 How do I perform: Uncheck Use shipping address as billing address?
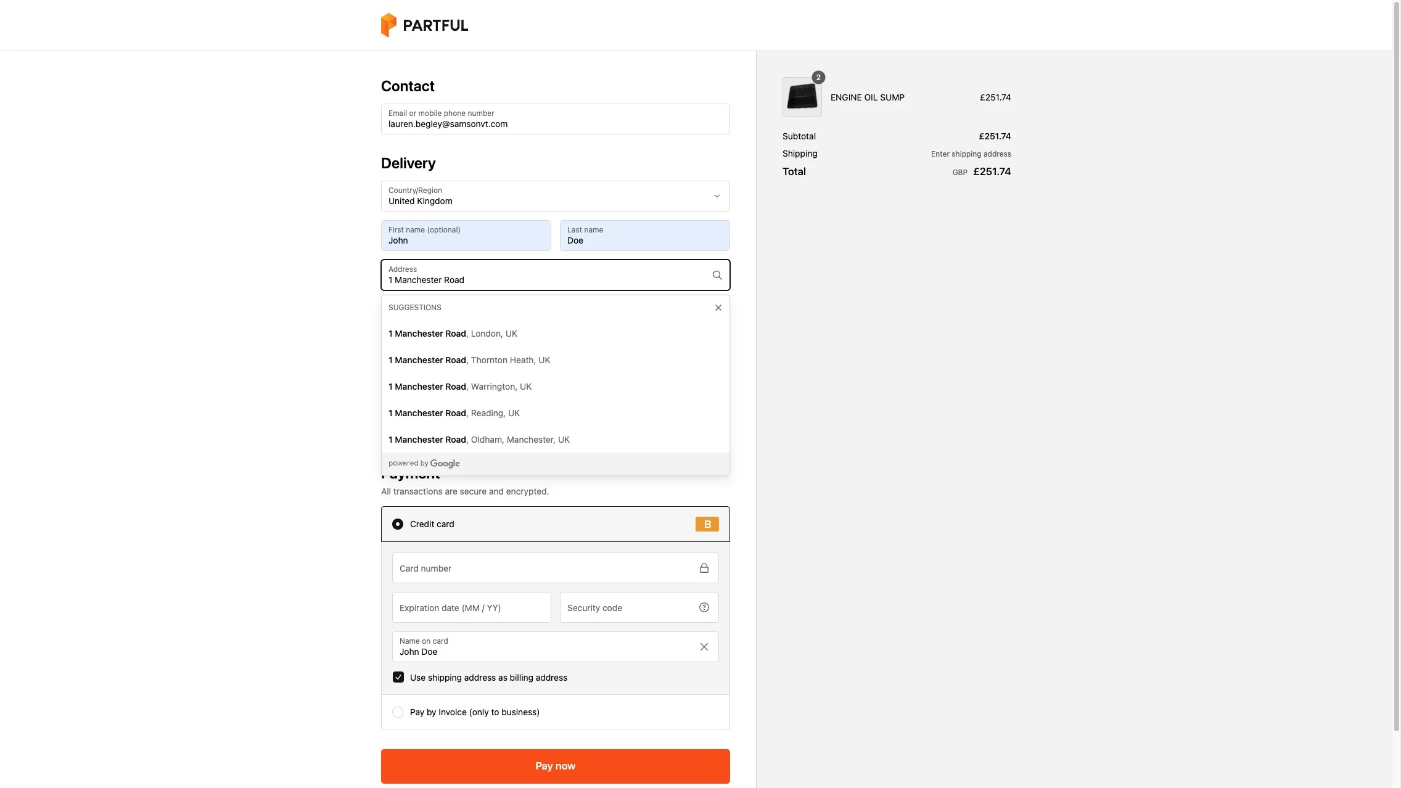coord(398,677)
